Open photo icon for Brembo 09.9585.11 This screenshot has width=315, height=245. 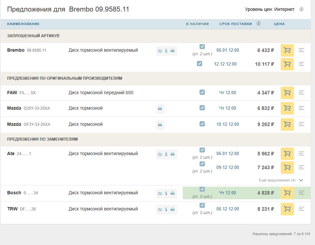160,51
